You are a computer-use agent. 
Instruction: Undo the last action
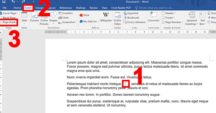pos(13,2)
